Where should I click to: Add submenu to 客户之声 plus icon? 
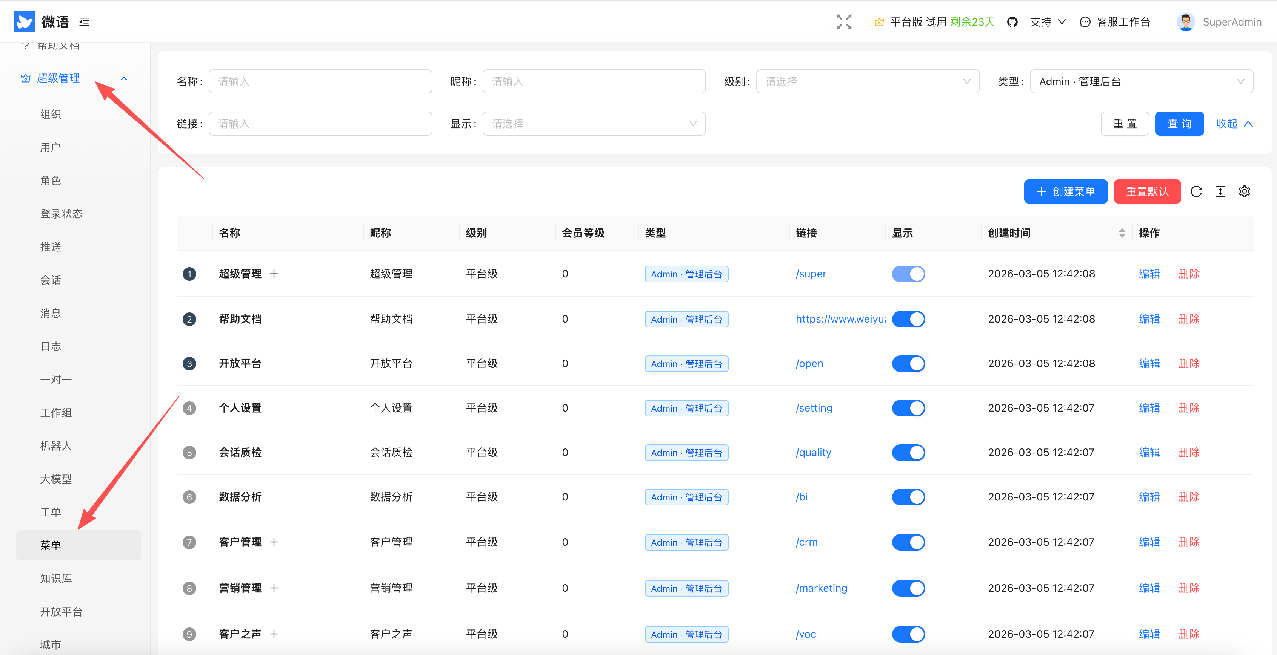click(x=274, y=634)
